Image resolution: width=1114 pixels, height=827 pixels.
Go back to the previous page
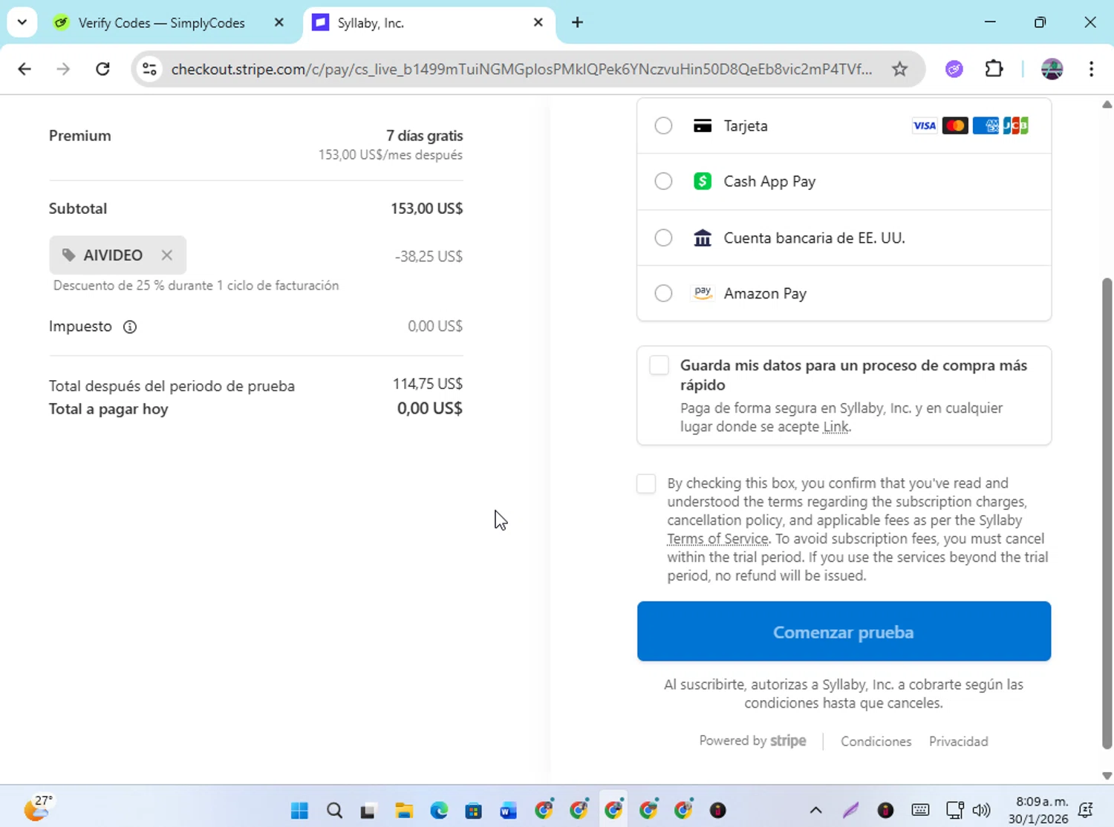25,69
